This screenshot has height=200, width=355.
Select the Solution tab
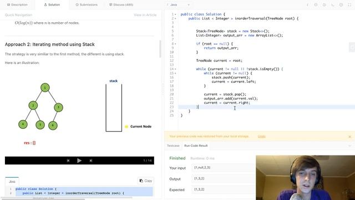(x=52, y=5)
